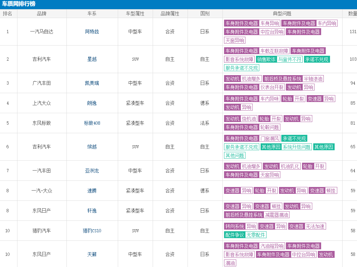Click the rank 1 cell
Image resolution: width=357 pixels, height=267 pixels.
coord(8,31)
